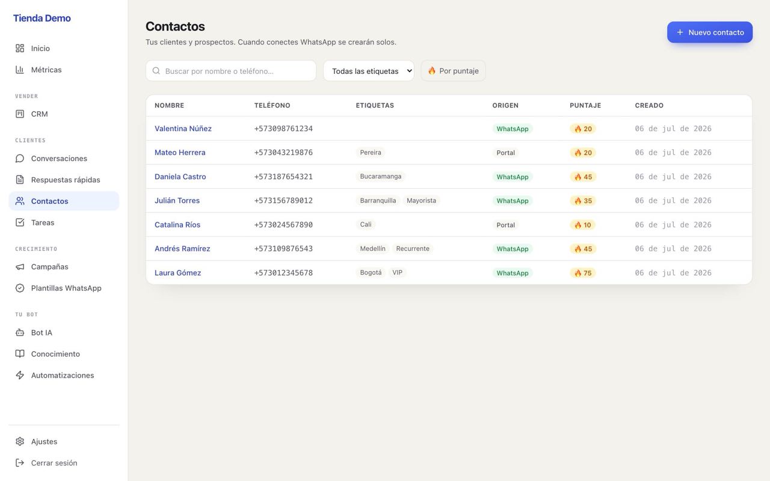
Task: Click the Conversaciones chat bubble icon
Action: click(20, 158)
